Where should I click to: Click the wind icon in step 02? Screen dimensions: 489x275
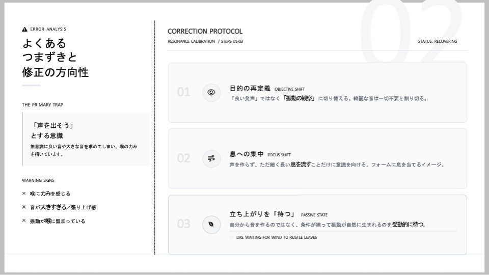pyautogui.click(x=211, y=158)
